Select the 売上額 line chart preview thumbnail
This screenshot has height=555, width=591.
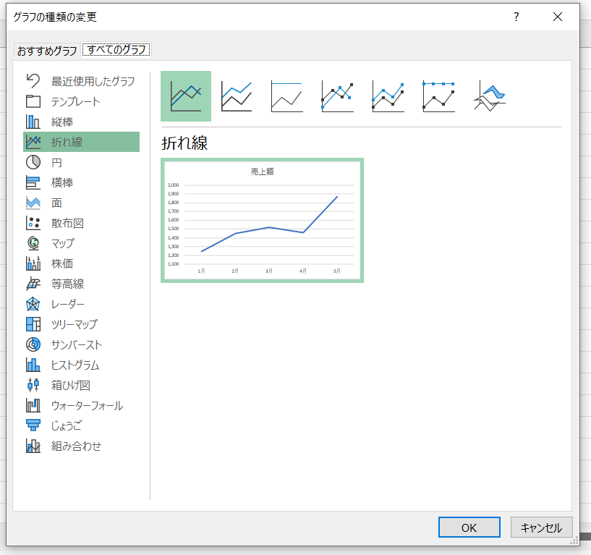[x=263, y=221]
